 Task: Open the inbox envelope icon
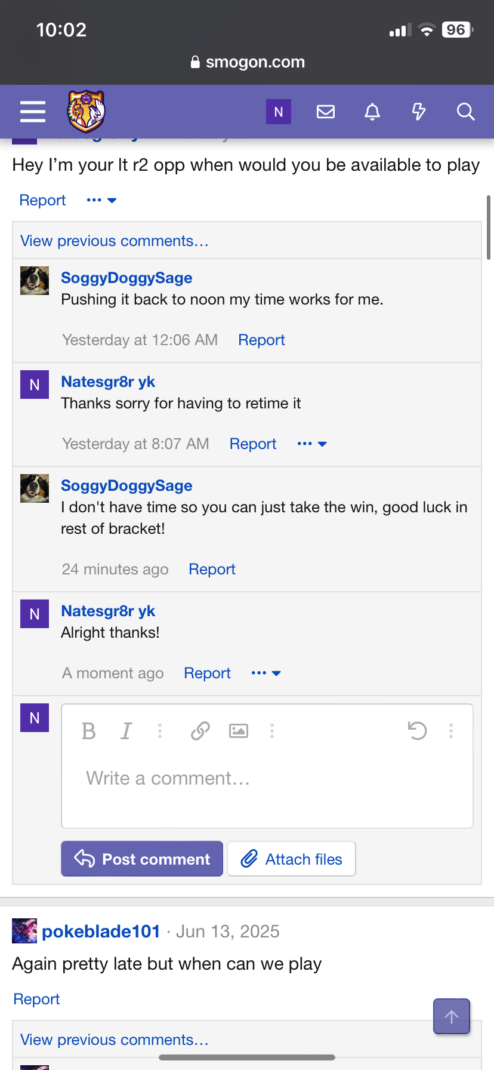325,112
